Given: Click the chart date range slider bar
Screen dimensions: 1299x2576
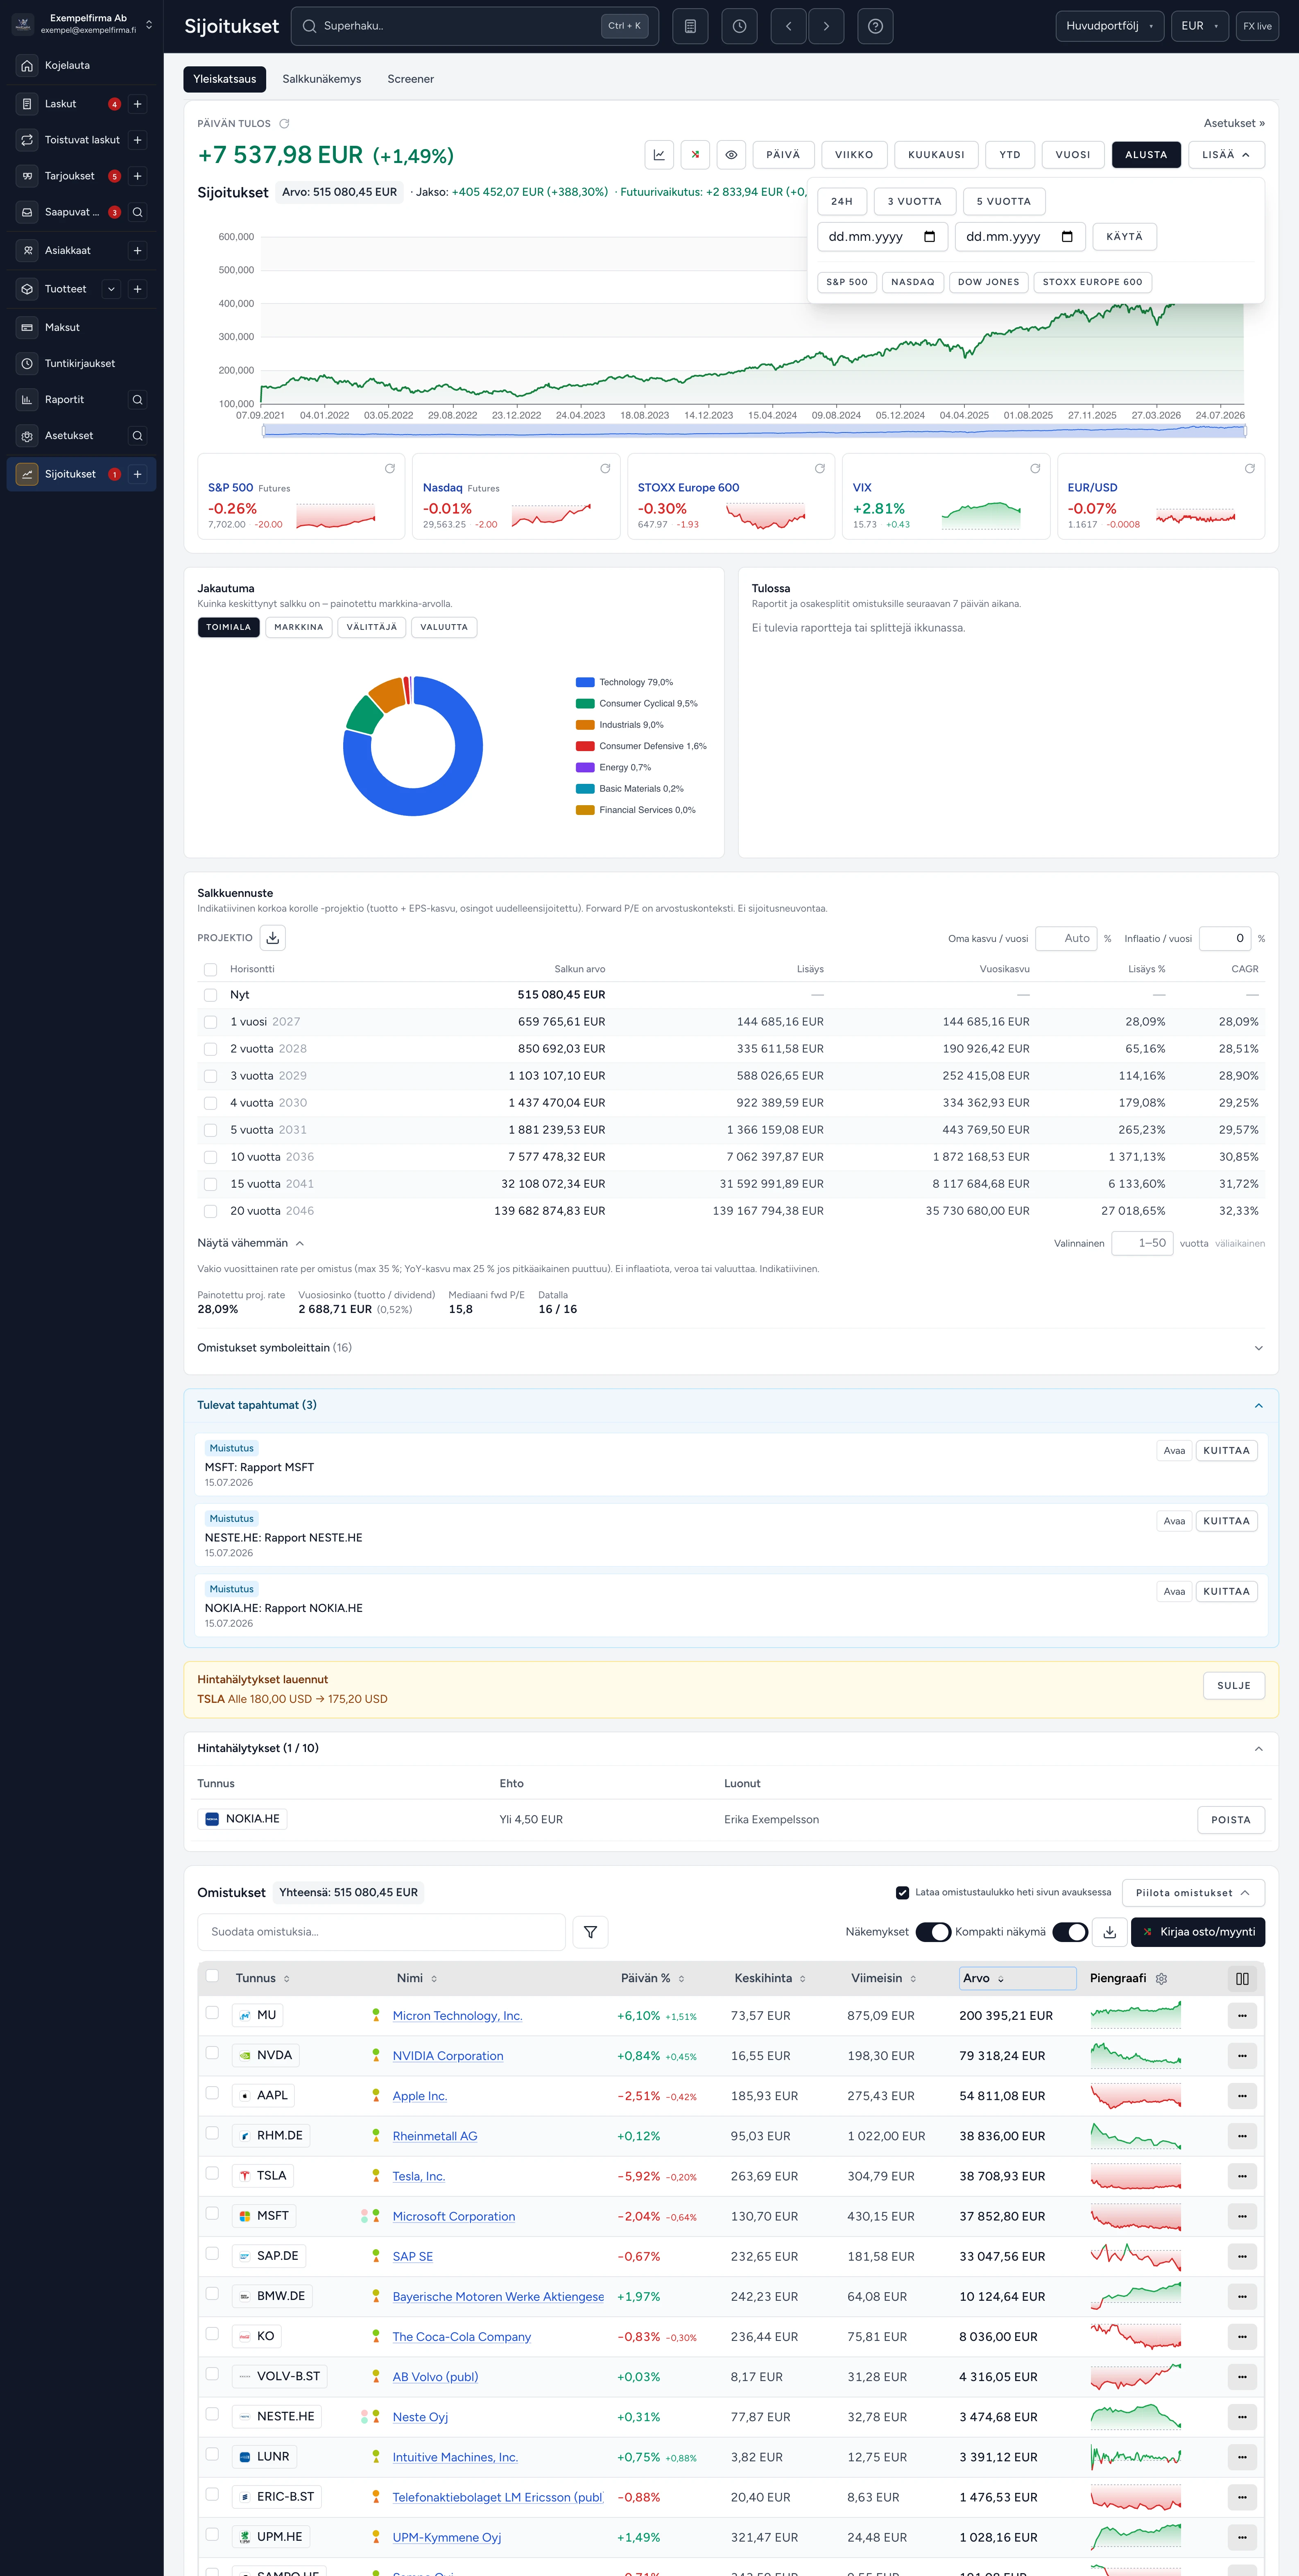Looking at the screenshot, I should [x=754, y=431].
